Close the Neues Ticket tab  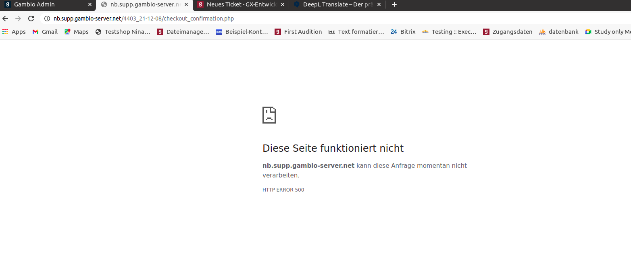(283, 5)
